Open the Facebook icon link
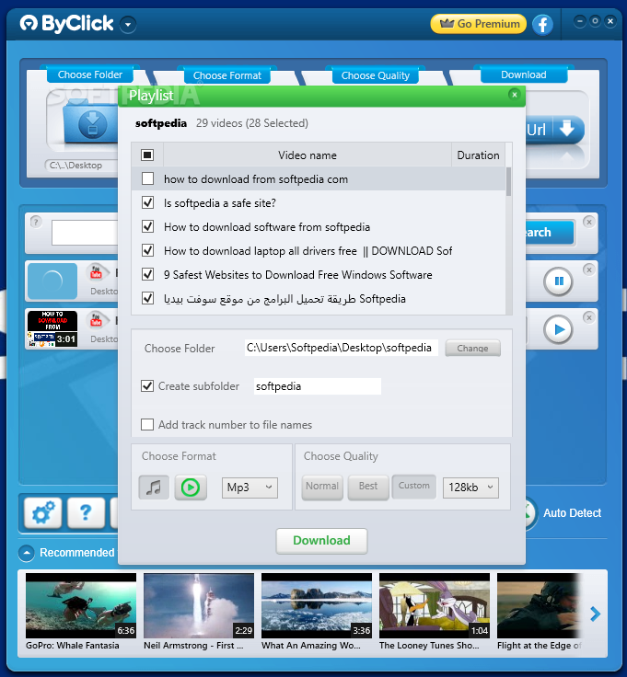This screenshot has height=677, width=627. point(542,25)
